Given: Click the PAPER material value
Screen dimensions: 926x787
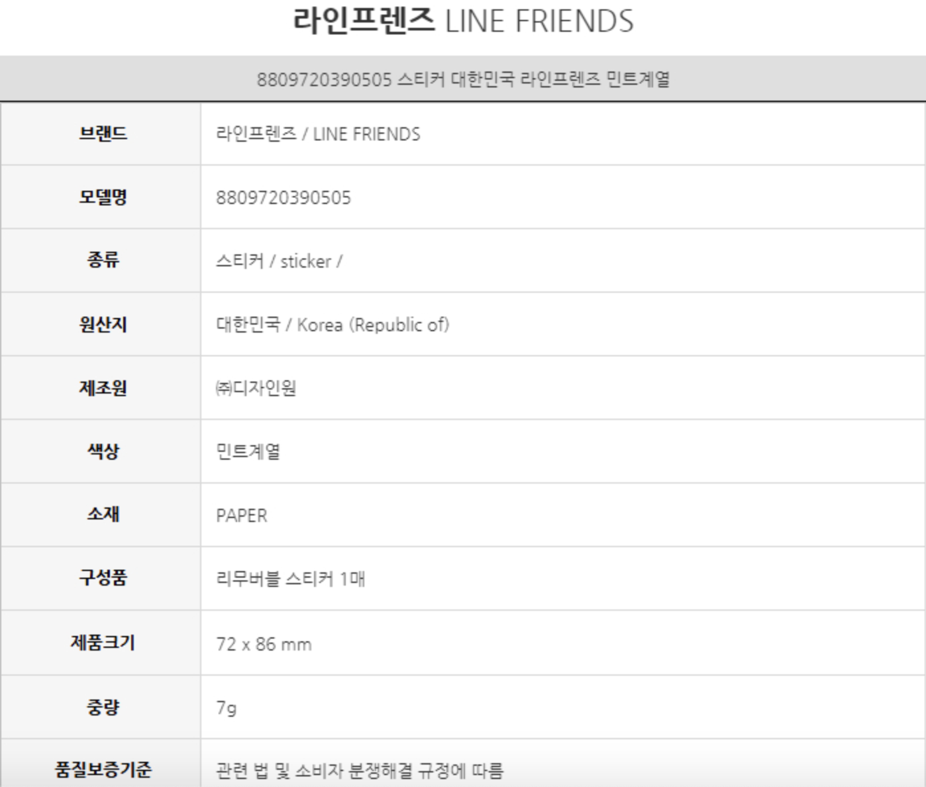Looking at the screenshot, I should tap(242, 516).
